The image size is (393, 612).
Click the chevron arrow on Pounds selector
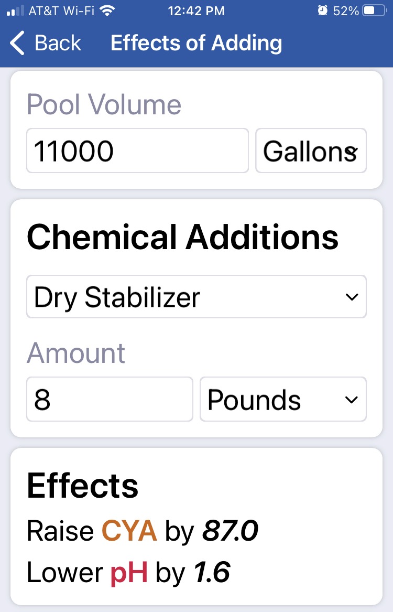point(351,400)
